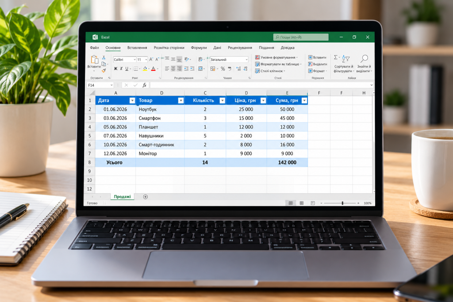Viewport: 453px width, 302px height.
Task: Click the Copy icon in the clipboard group
Action: coord(104,64)
